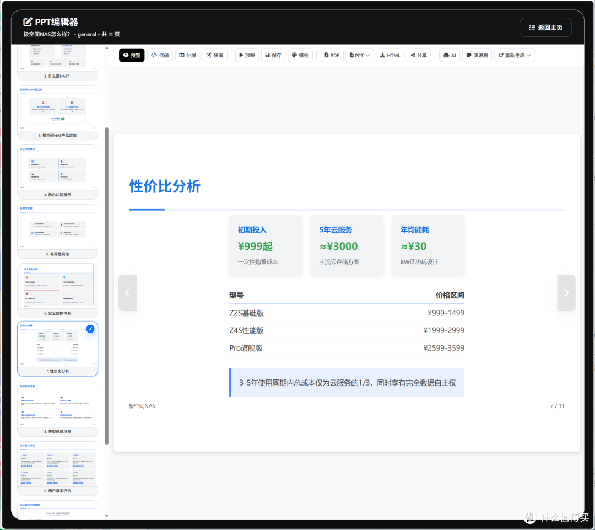Open the 演讲稿 speaker notes
The height and width of the screenshot is (530, 595).
pos(477,55)
